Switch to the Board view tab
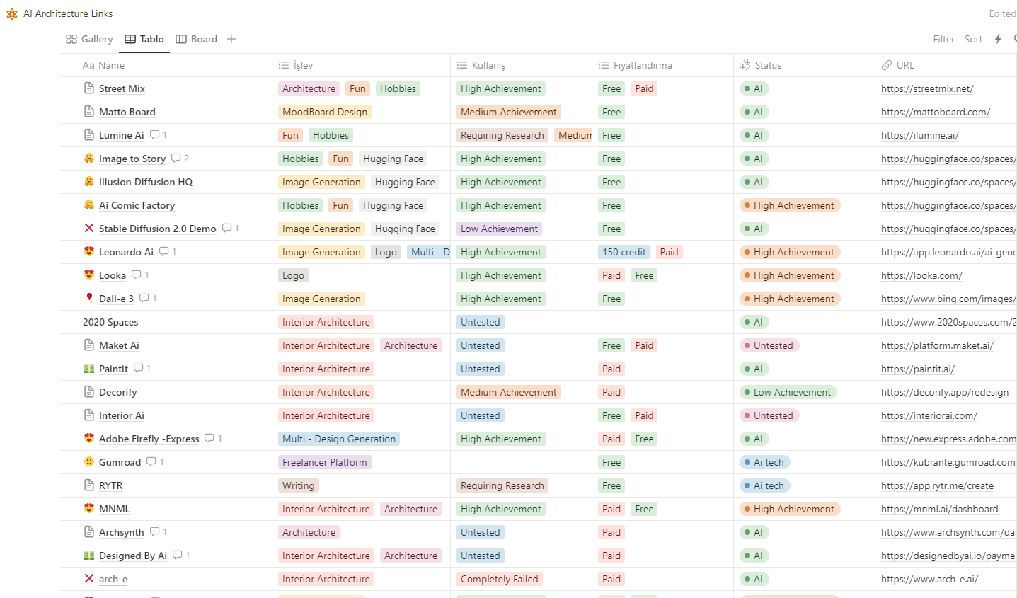The height and width of the screenshot is (598, 1017). pyautogui.click(x=196, y=39)
